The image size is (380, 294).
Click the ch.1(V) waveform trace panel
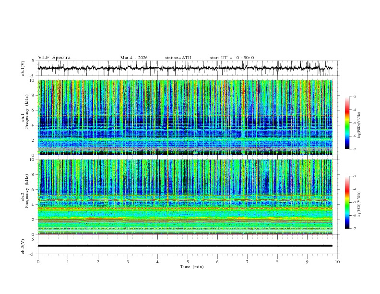(187, 68)
